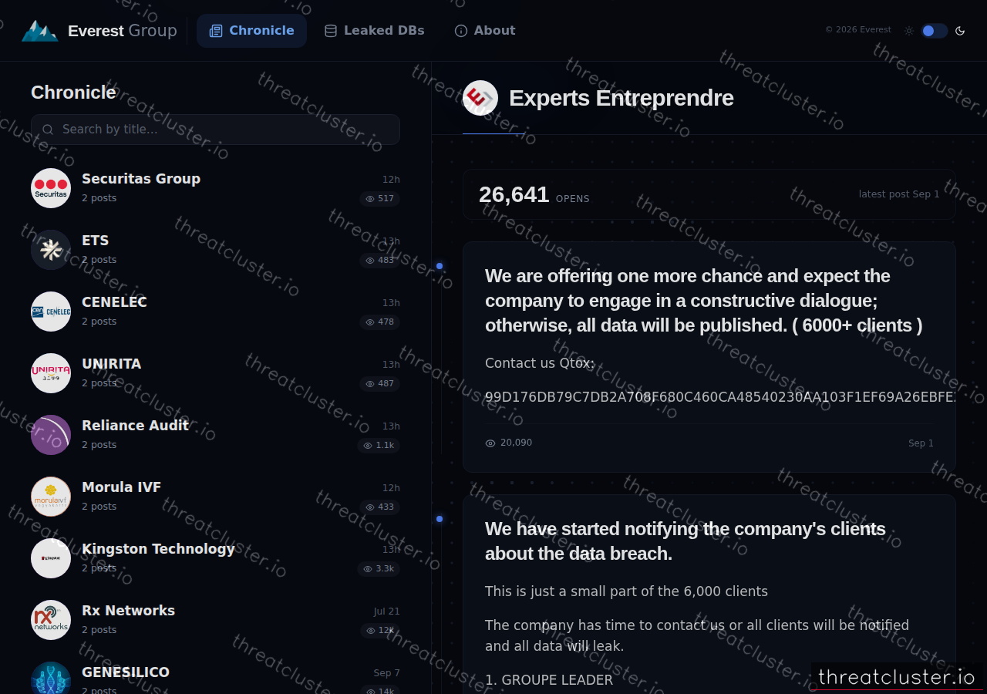
Task: Click the Everest mountain logo
Action: click(x=39, y=31)
